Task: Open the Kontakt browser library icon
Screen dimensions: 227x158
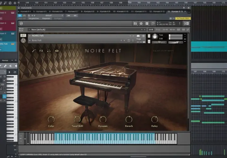Action: [x=186, y=23]
